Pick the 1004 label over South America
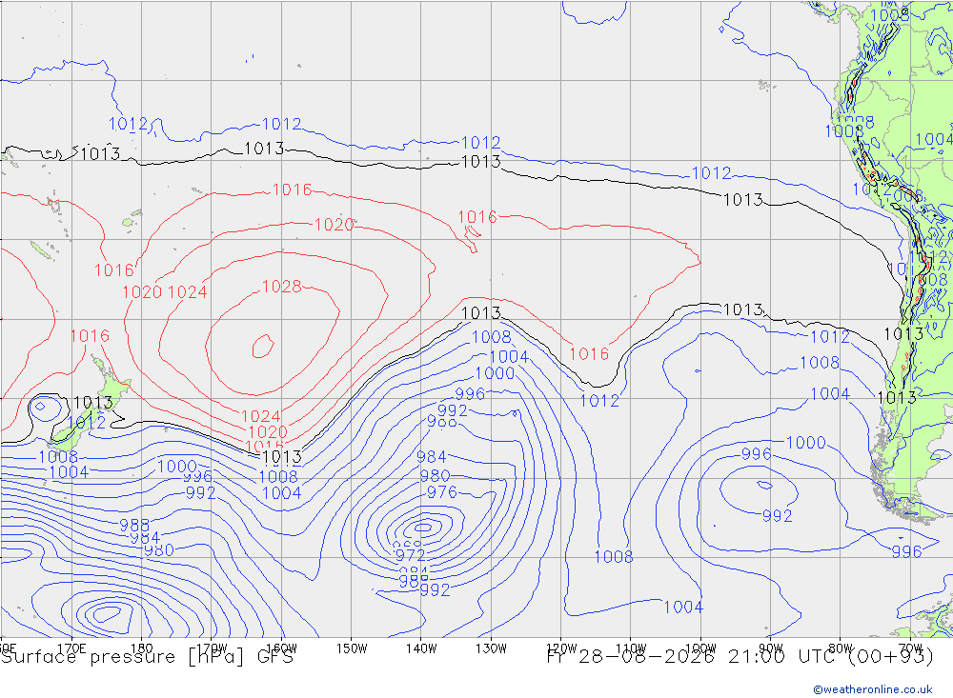The width and height of the screenshot is (953, 698). pyautogui.click(x=934, y=140)
